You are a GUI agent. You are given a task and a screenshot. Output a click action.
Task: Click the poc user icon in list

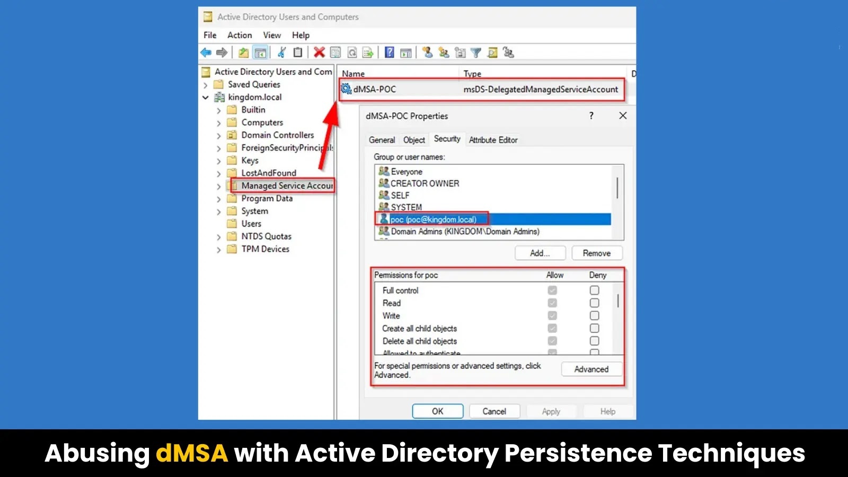point(384,219)
